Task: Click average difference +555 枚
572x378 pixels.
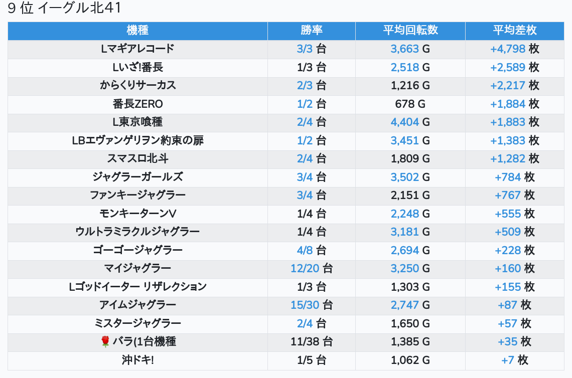Action: 515,214
